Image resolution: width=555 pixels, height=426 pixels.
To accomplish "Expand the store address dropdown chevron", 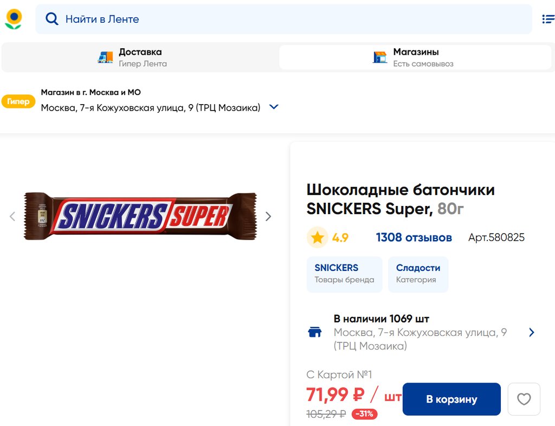I will click(274, 107).
